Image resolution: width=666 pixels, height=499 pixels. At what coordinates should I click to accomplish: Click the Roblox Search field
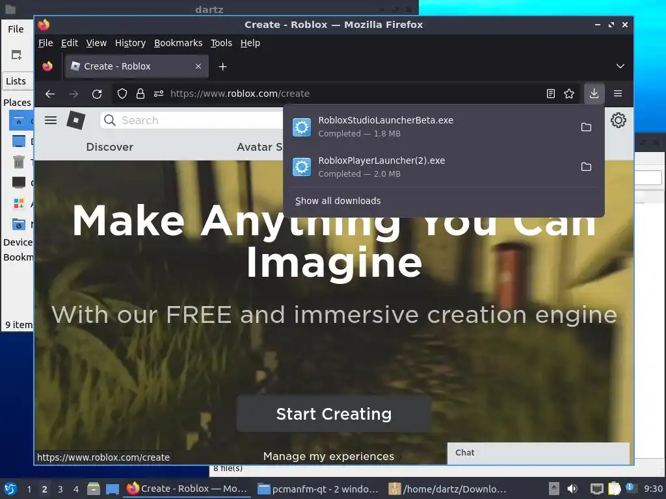pyautogui.click(x=192, y=120)
